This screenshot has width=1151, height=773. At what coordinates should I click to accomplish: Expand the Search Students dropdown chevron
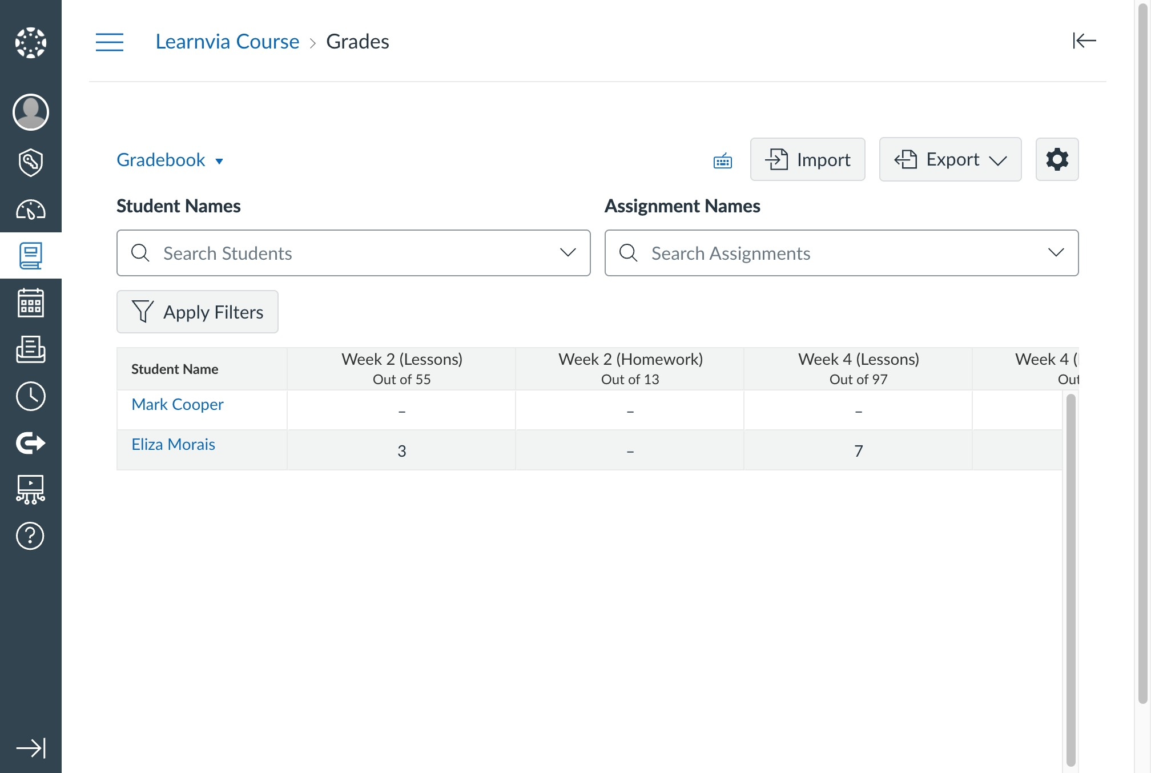click(568, 252)
